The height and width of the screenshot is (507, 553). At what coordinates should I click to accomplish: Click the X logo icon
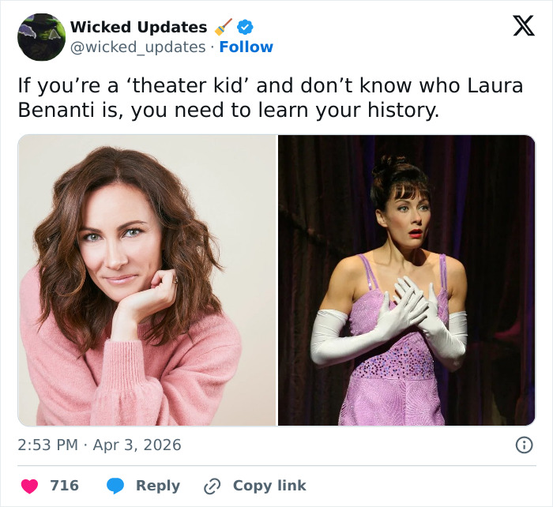(523, 26)
